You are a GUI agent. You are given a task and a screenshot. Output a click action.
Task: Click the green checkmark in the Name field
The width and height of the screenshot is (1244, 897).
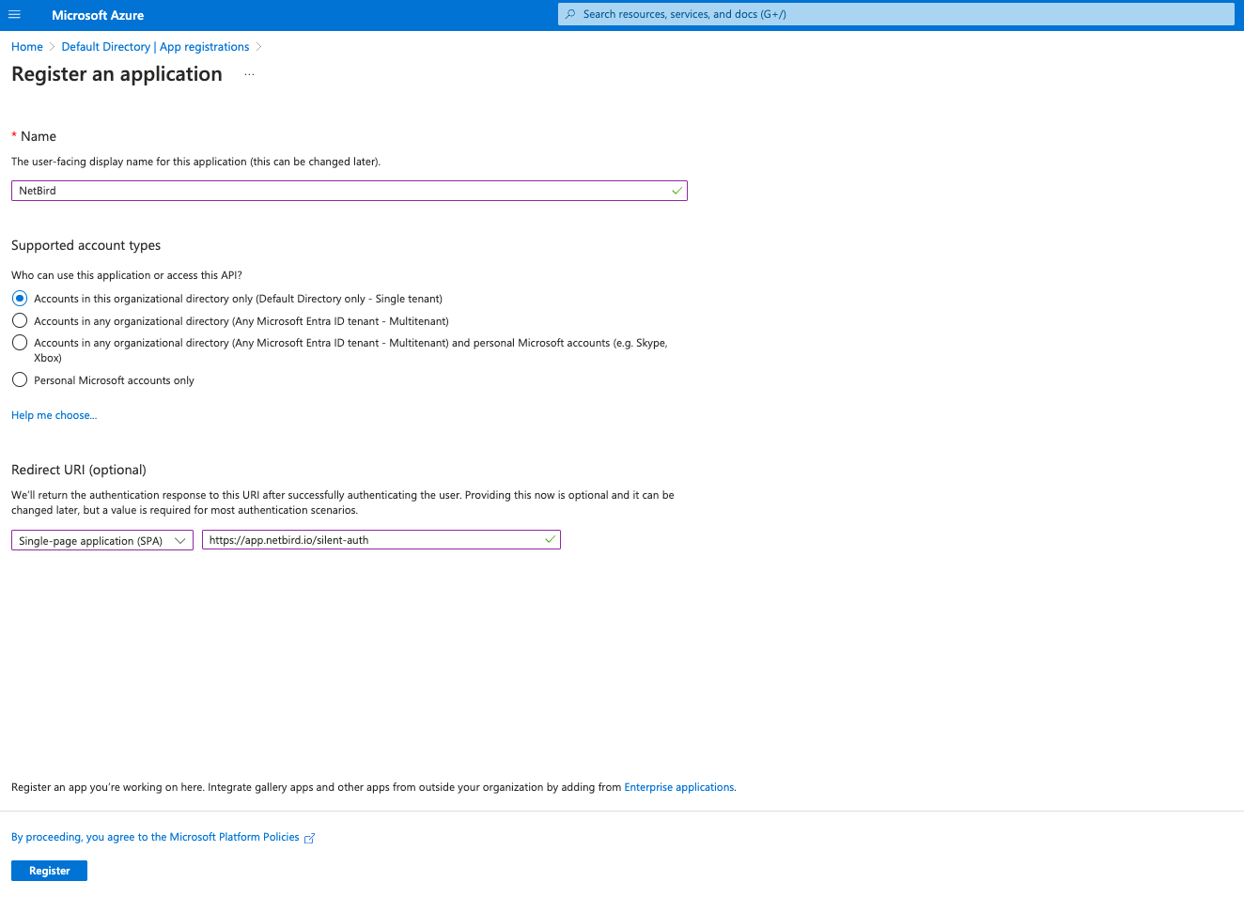pos(676,190)
